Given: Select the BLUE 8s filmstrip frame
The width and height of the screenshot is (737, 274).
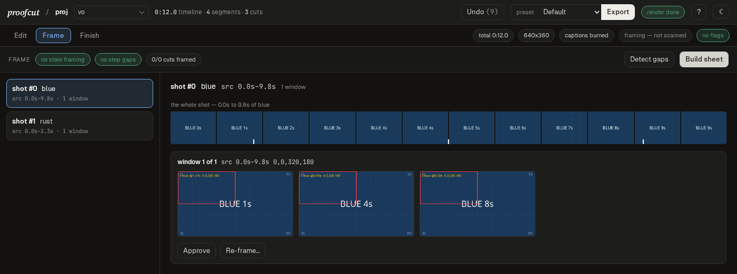Looking at the screenshot, I should pyautogui.click(x=611, y=128).
